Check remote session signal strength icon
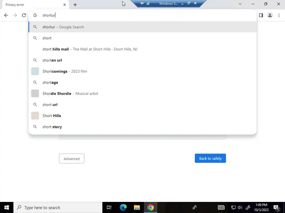The width and height of the screenshot is (285, 213). 148,3
